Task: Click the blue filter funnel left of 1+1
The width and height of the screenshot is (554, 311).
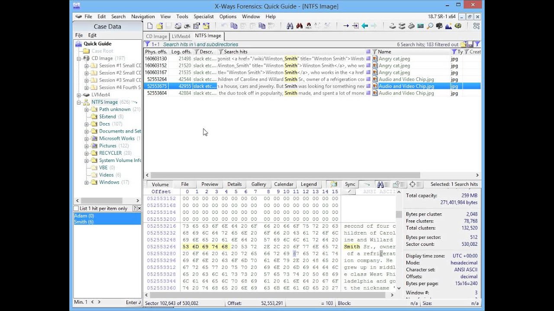Action: [147, 44]
